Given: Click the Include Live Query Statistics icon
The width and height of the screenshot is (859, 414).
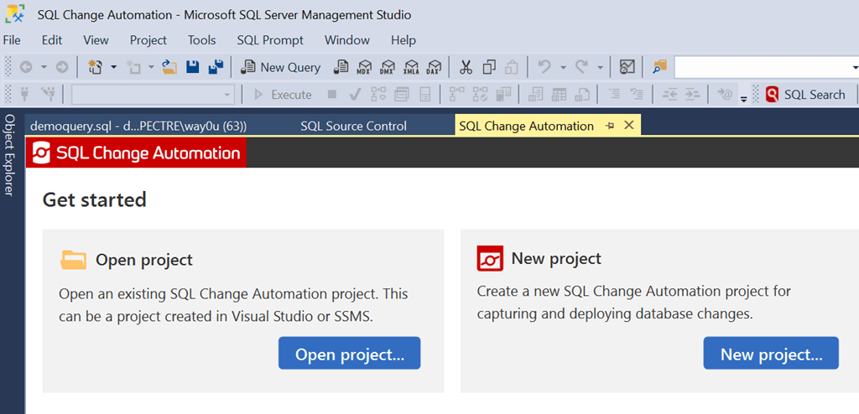Looking at the screenshot, I should pyautogui.click(x=481, y=94).
